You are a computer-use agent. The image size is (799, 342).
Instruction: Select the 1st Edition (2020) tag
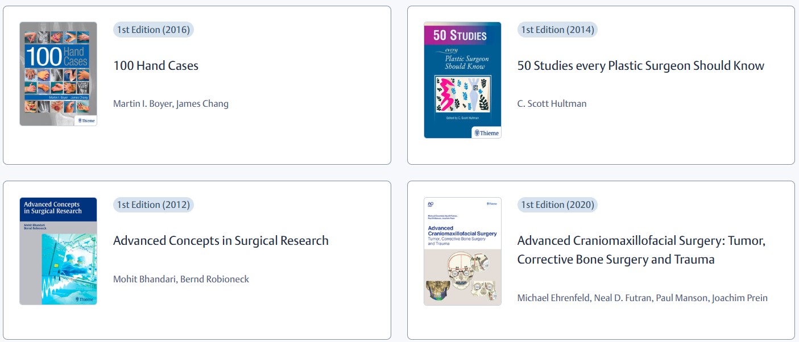tap(557, 205)
